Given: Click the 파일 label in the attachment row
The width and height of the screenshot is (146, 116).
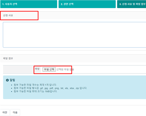Looking at the screenshot, I should click(37, 69).
